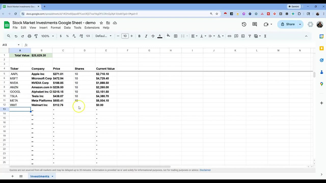Open the Disclaimer link
The width and height of the screenshot is (326, 183).
tap(205, 170)
